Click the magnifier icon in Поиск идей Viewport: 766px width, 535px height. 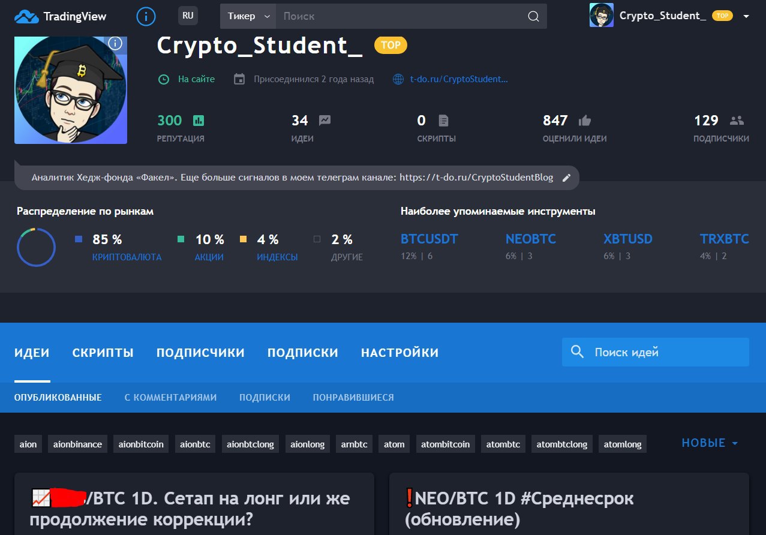[578, 352]
